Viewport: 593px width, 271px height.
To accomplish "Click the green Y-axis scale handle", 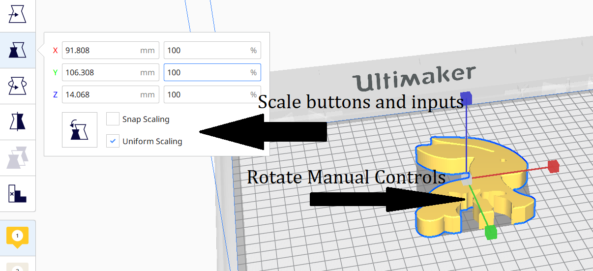I will point(490,233).
